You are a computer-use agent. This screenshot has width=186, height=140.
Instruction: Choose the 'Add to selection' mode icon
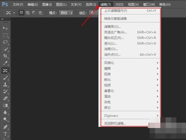pyautogui.click(x=28, y=13)
